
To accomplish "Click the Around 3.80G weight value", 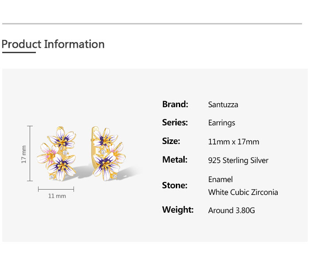I will tap(232, 210).
